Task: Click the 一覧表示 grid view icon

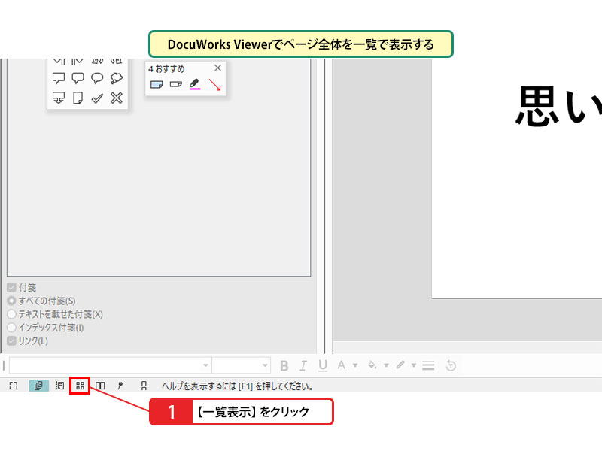Action: coord(80,386)
